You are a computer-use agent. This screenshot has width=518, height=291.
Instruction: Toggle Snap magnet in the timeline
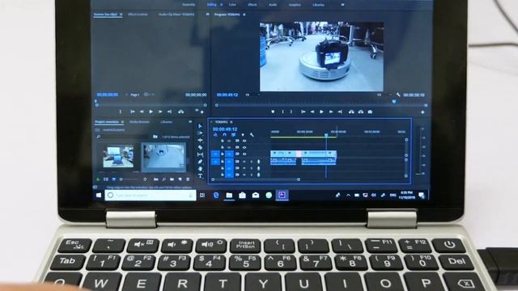[225, 135]
